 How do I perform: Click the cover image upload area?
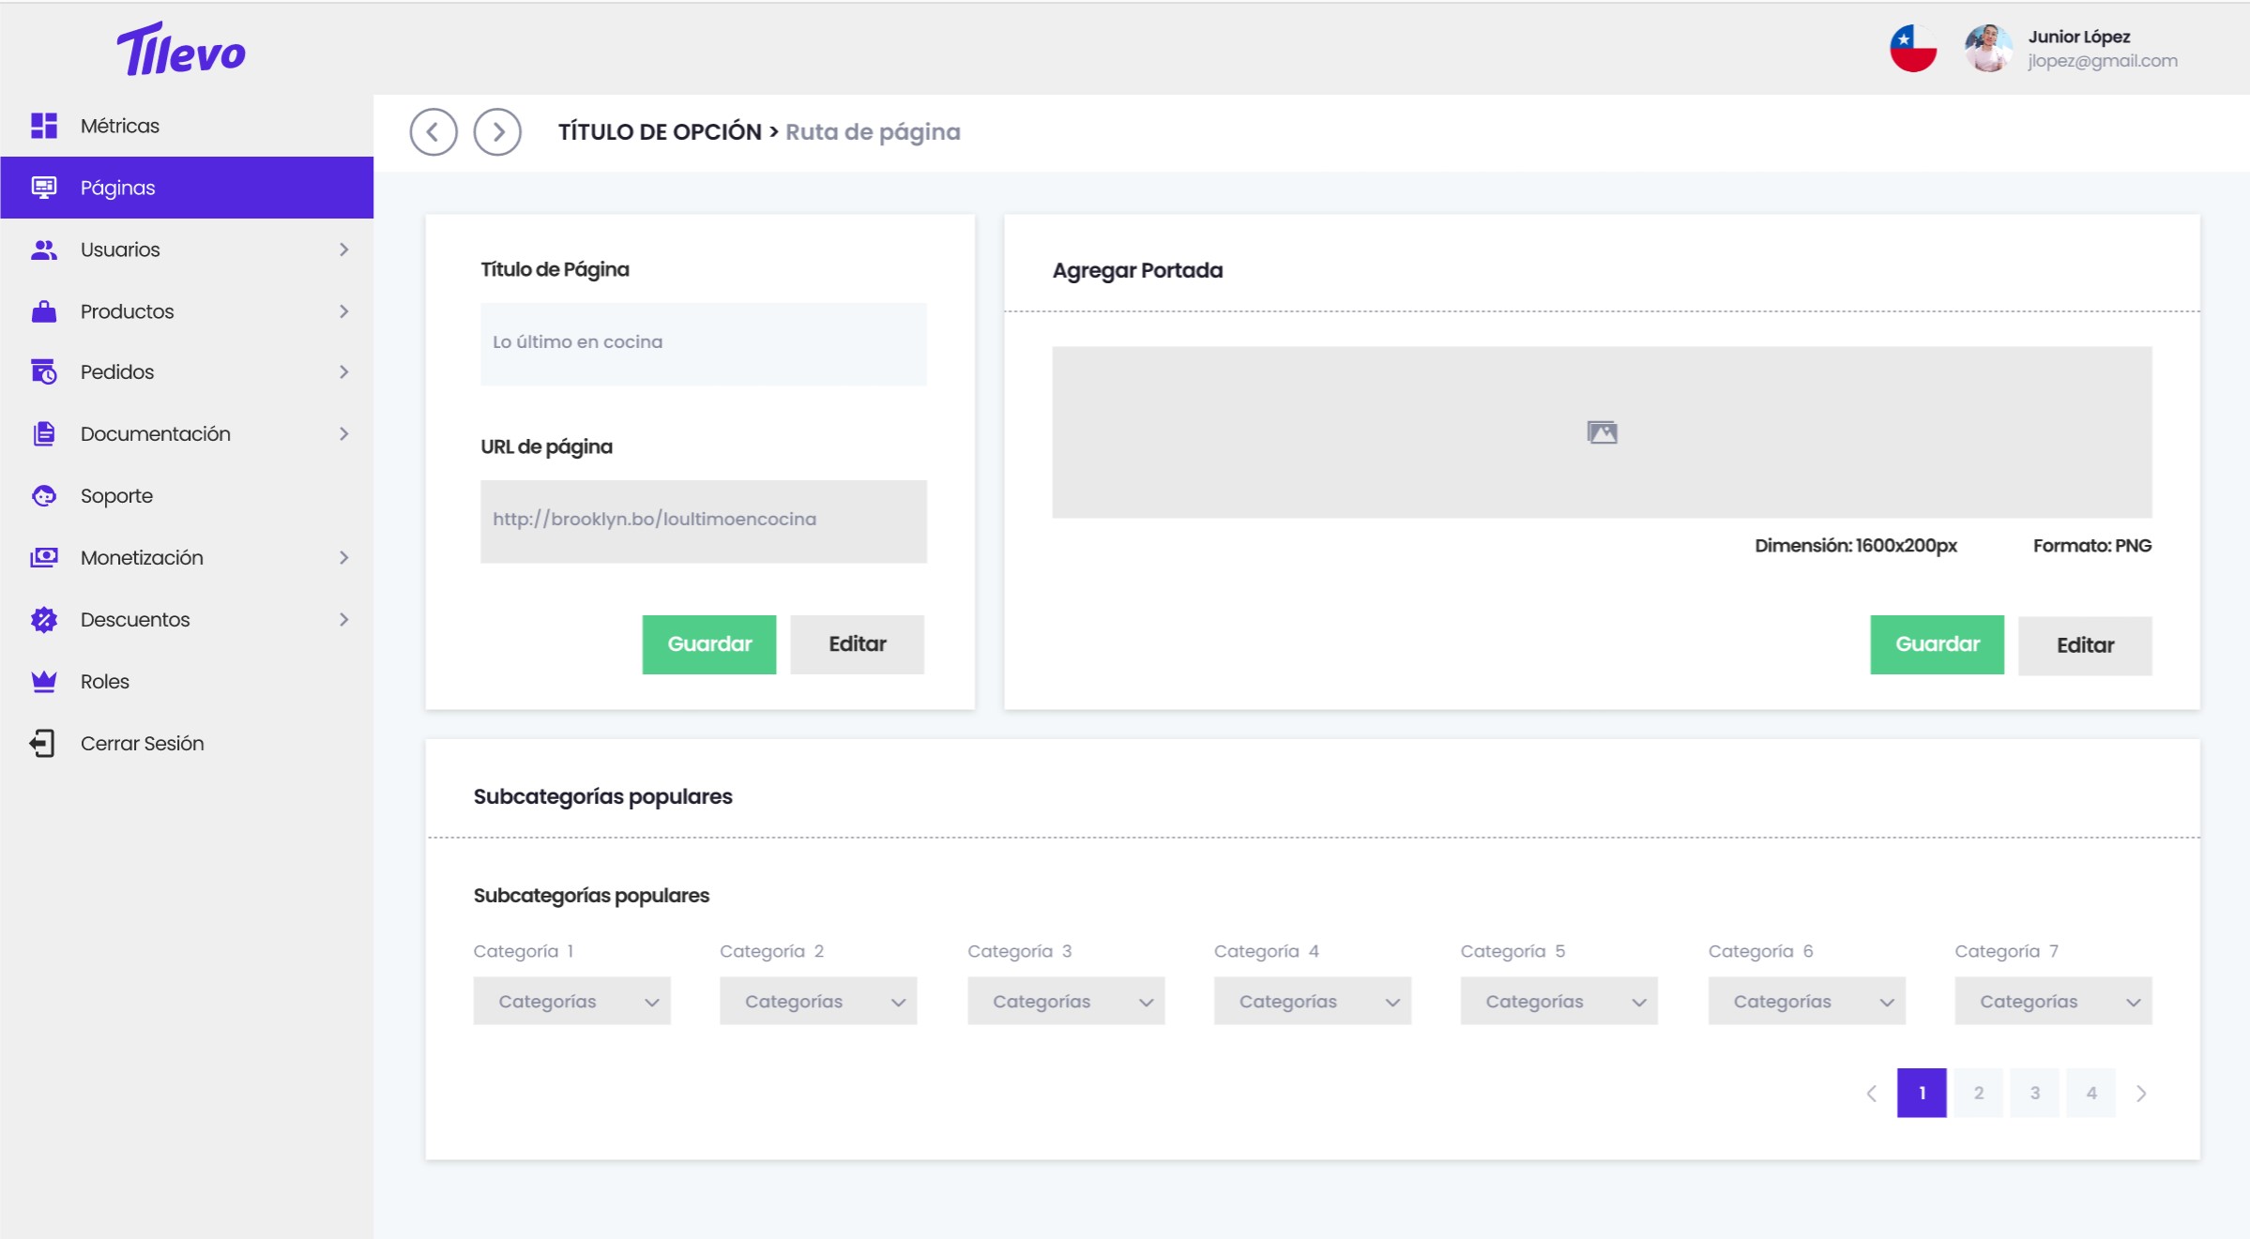(1602, 432)
